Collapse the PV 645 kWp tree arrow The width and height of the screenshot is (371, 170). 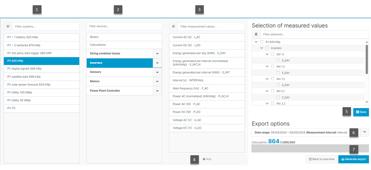(x=256, y=42)
